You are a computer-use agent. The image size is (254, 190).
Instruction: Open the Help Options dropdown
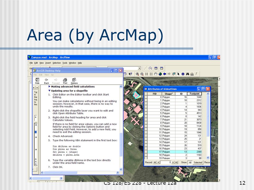coord(74,81)
